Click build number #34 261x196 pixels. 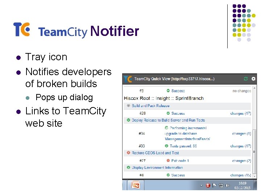142,134
